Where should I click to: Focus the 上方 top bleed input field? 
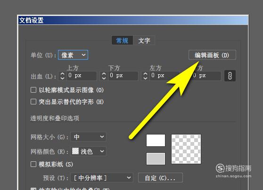point(82,76)
